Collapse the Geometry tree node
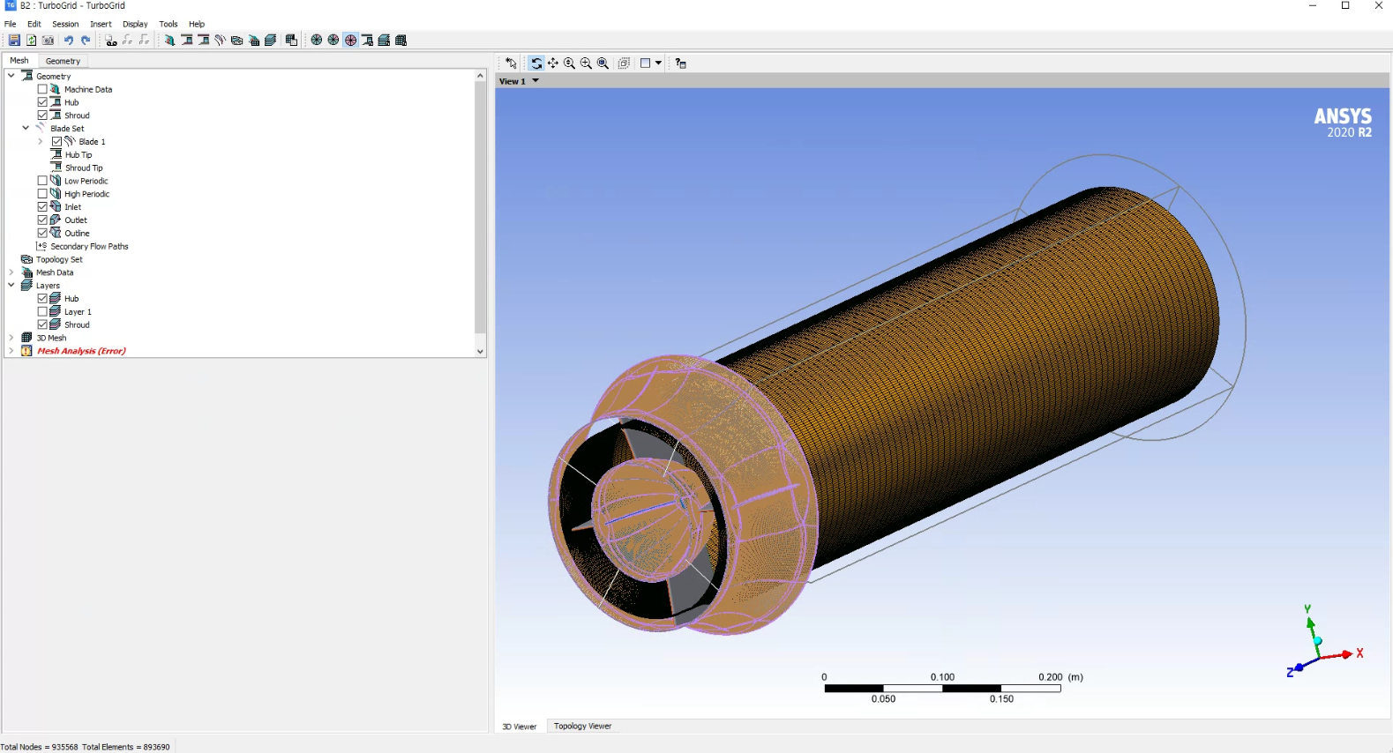The image size is (1393, 753). (x=11, y=76)
